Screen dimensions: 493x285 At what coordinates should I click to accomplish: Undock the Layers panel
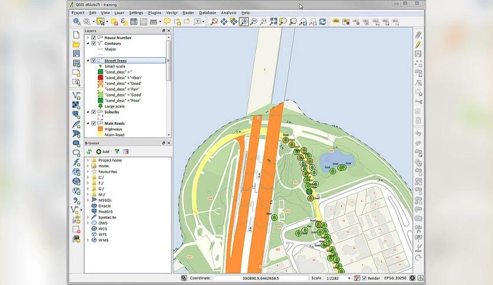[x=163, y=31]
